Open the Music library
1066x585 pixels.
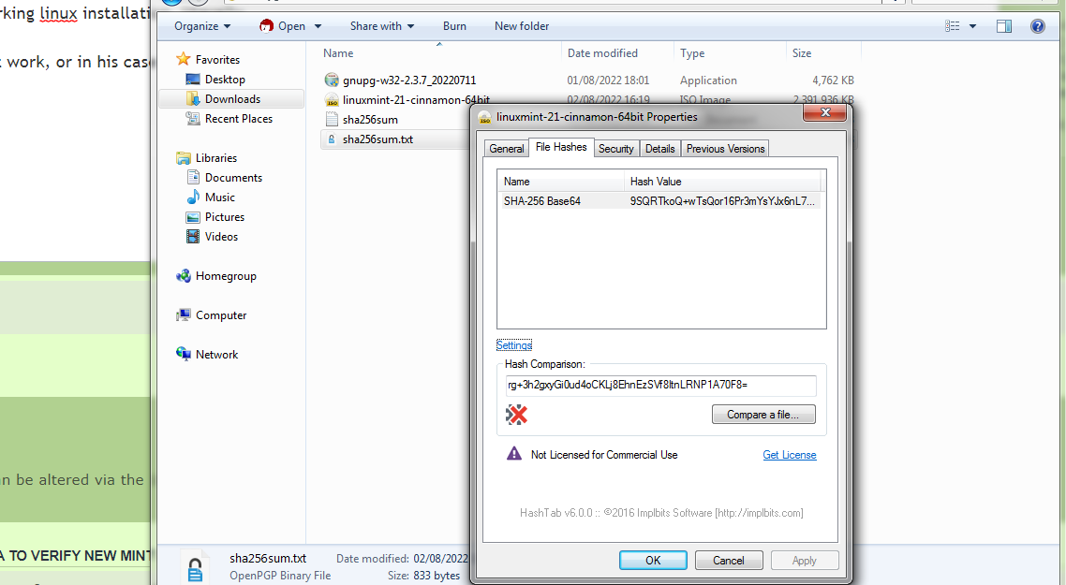pos(219,197)
